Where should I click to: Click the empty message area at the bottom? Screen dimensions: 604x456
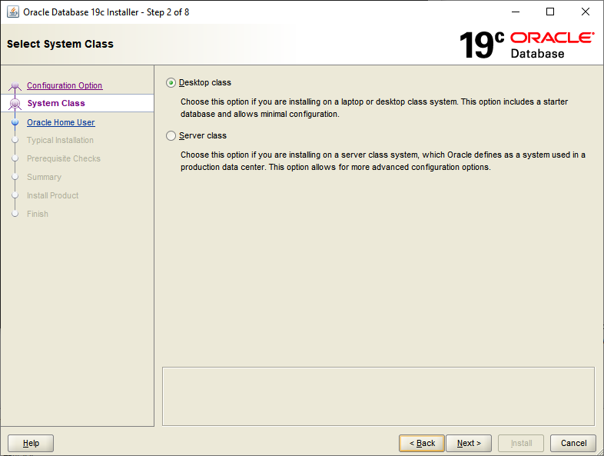click(x=378, y=396)
